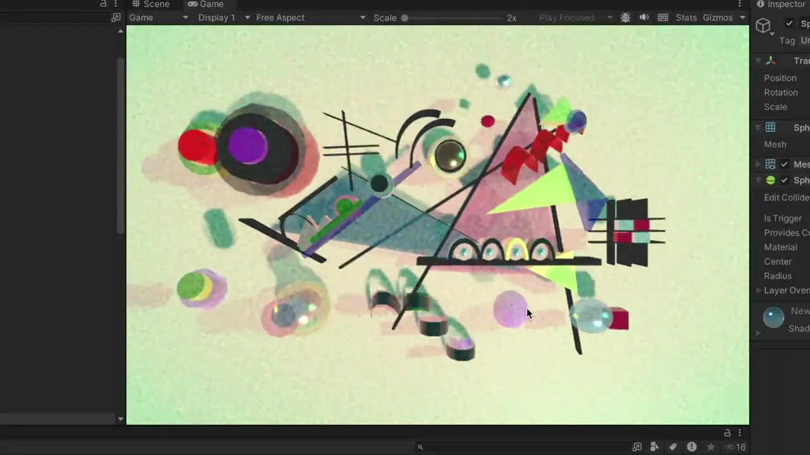Expand the Layer Overrides foldout
This screenshot has height=455, width=810.
tap(758, 291)
